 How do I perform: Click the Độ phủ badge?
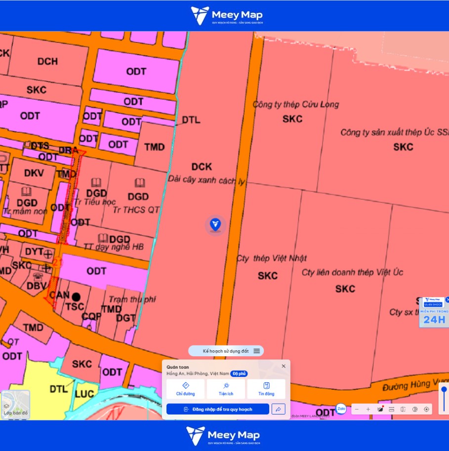click(x=239, y=374)
